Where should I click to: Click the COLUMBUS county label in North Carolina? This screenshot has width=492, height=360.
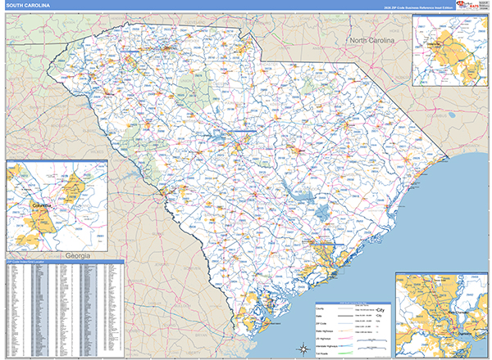coord(436,115)
